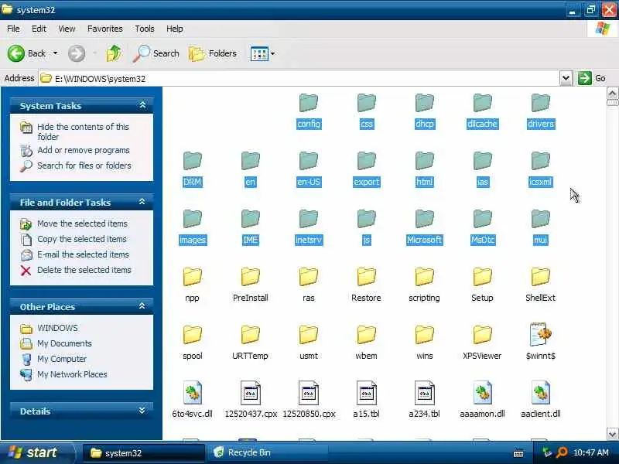Expand the Address bar dropdown
The image size is (619, 464).
click(566, 78)
